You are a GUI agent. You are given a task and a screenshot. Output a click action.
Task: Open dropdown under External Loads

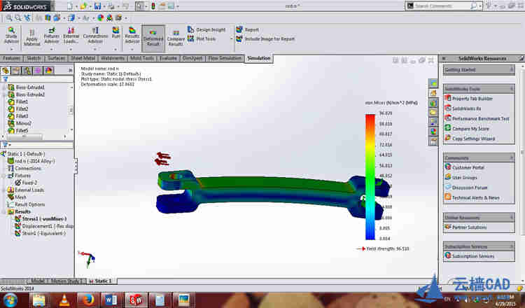click(71, 49)
